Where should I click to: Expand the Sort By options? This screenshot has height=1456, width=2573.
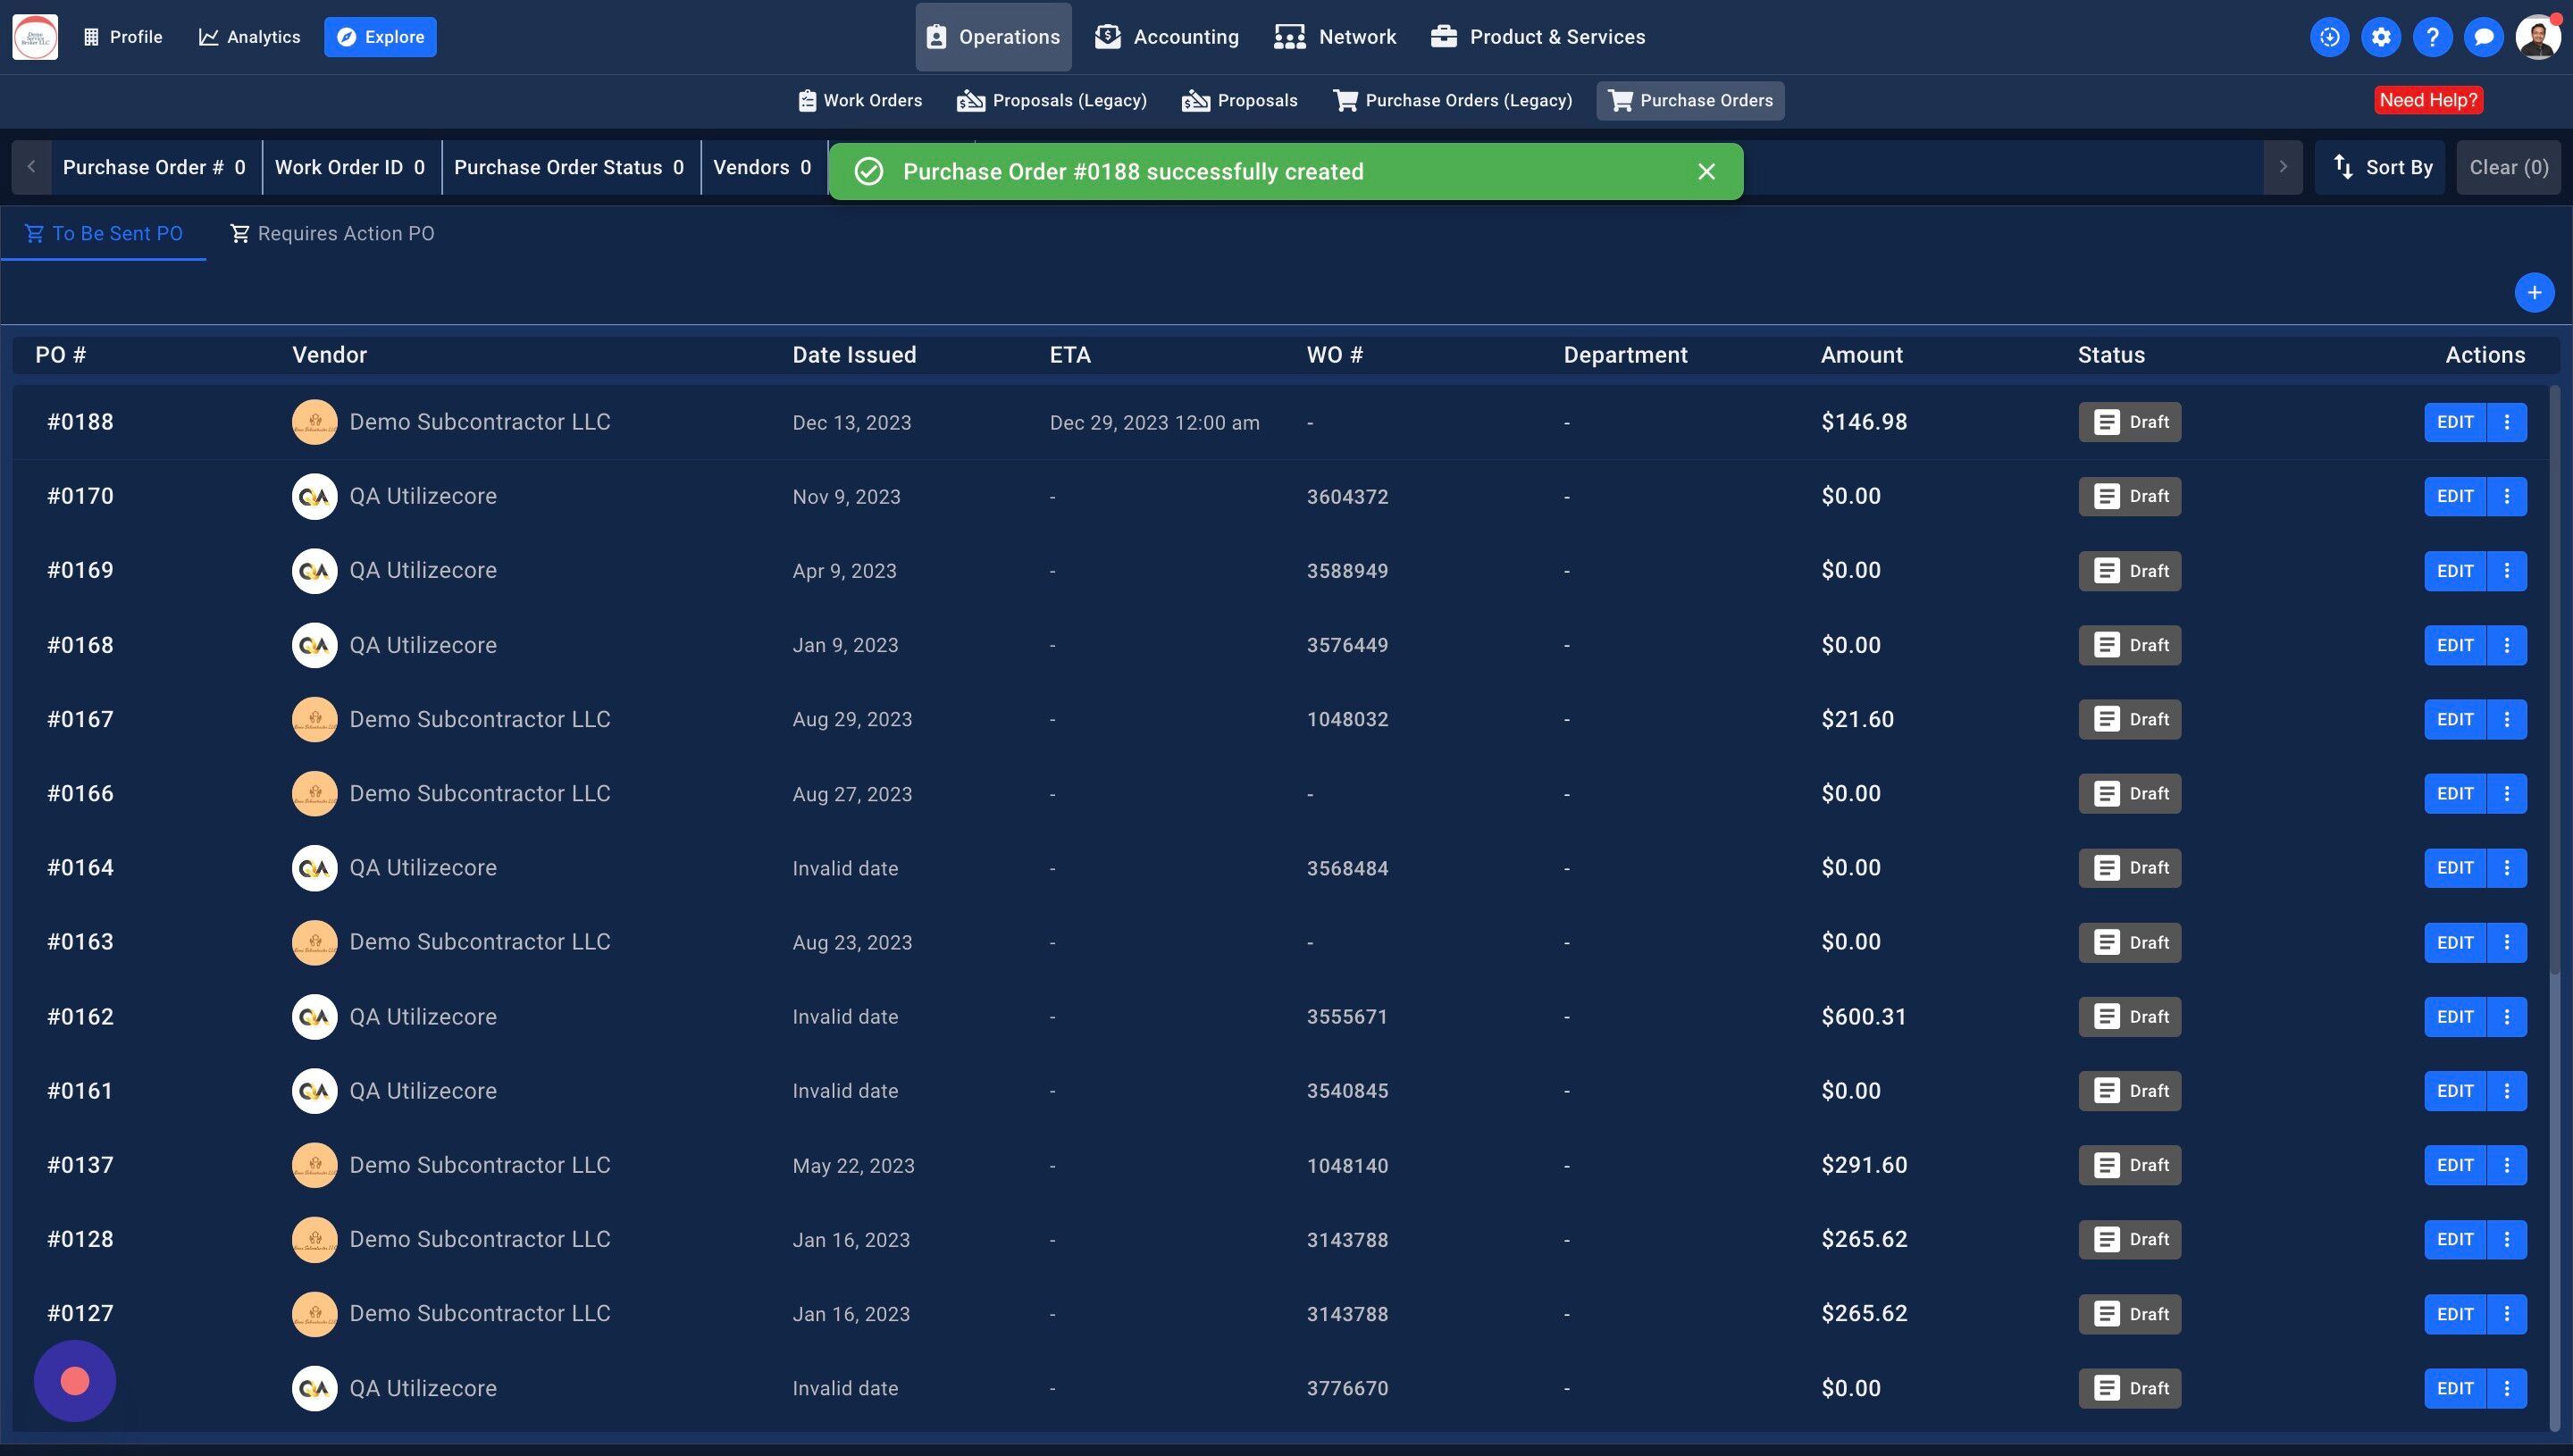pyautogui.click(x=2382, y=167)
